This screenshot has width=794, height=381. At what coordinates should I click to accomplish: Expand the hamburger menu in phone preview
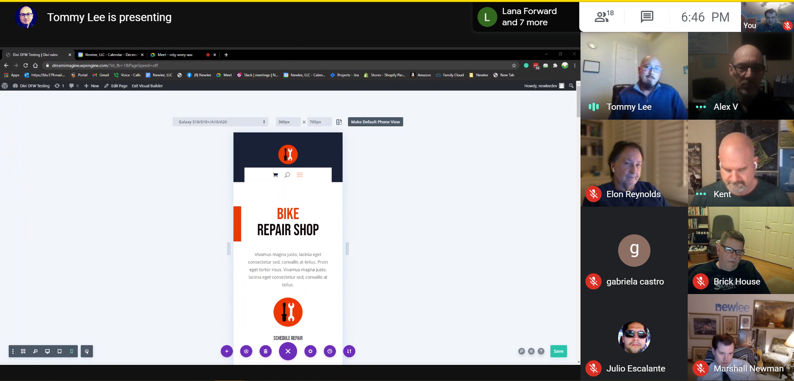click(x=300, y=175)
